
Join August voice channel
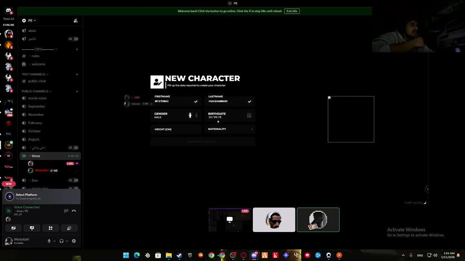coord(50,139)
